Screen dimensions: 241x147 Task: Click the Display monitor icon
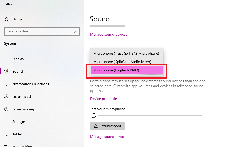pyautogui.click(x=7, y=59)
